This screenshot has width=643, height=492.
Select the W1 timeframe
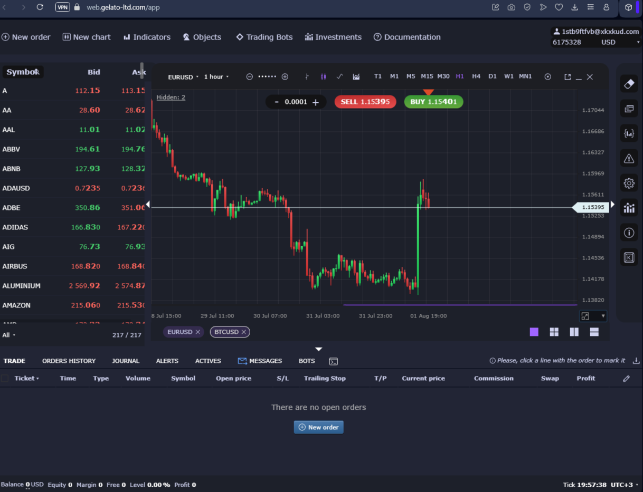509,76
